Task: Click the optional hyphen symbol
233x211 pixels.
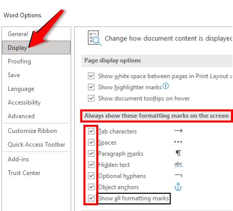Action: point(179,175)
